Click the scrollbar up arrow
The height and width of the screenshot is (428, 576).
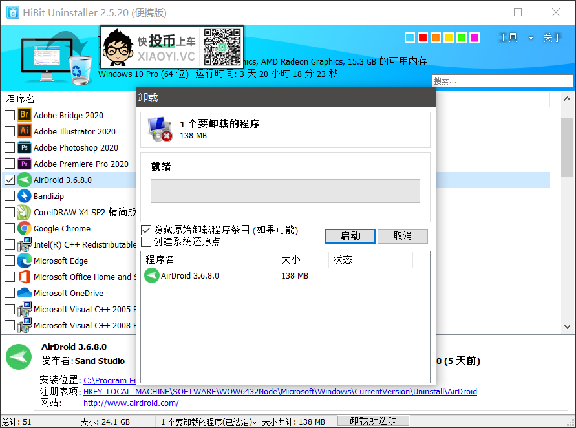pyautogui.click(x=567, y=98)
